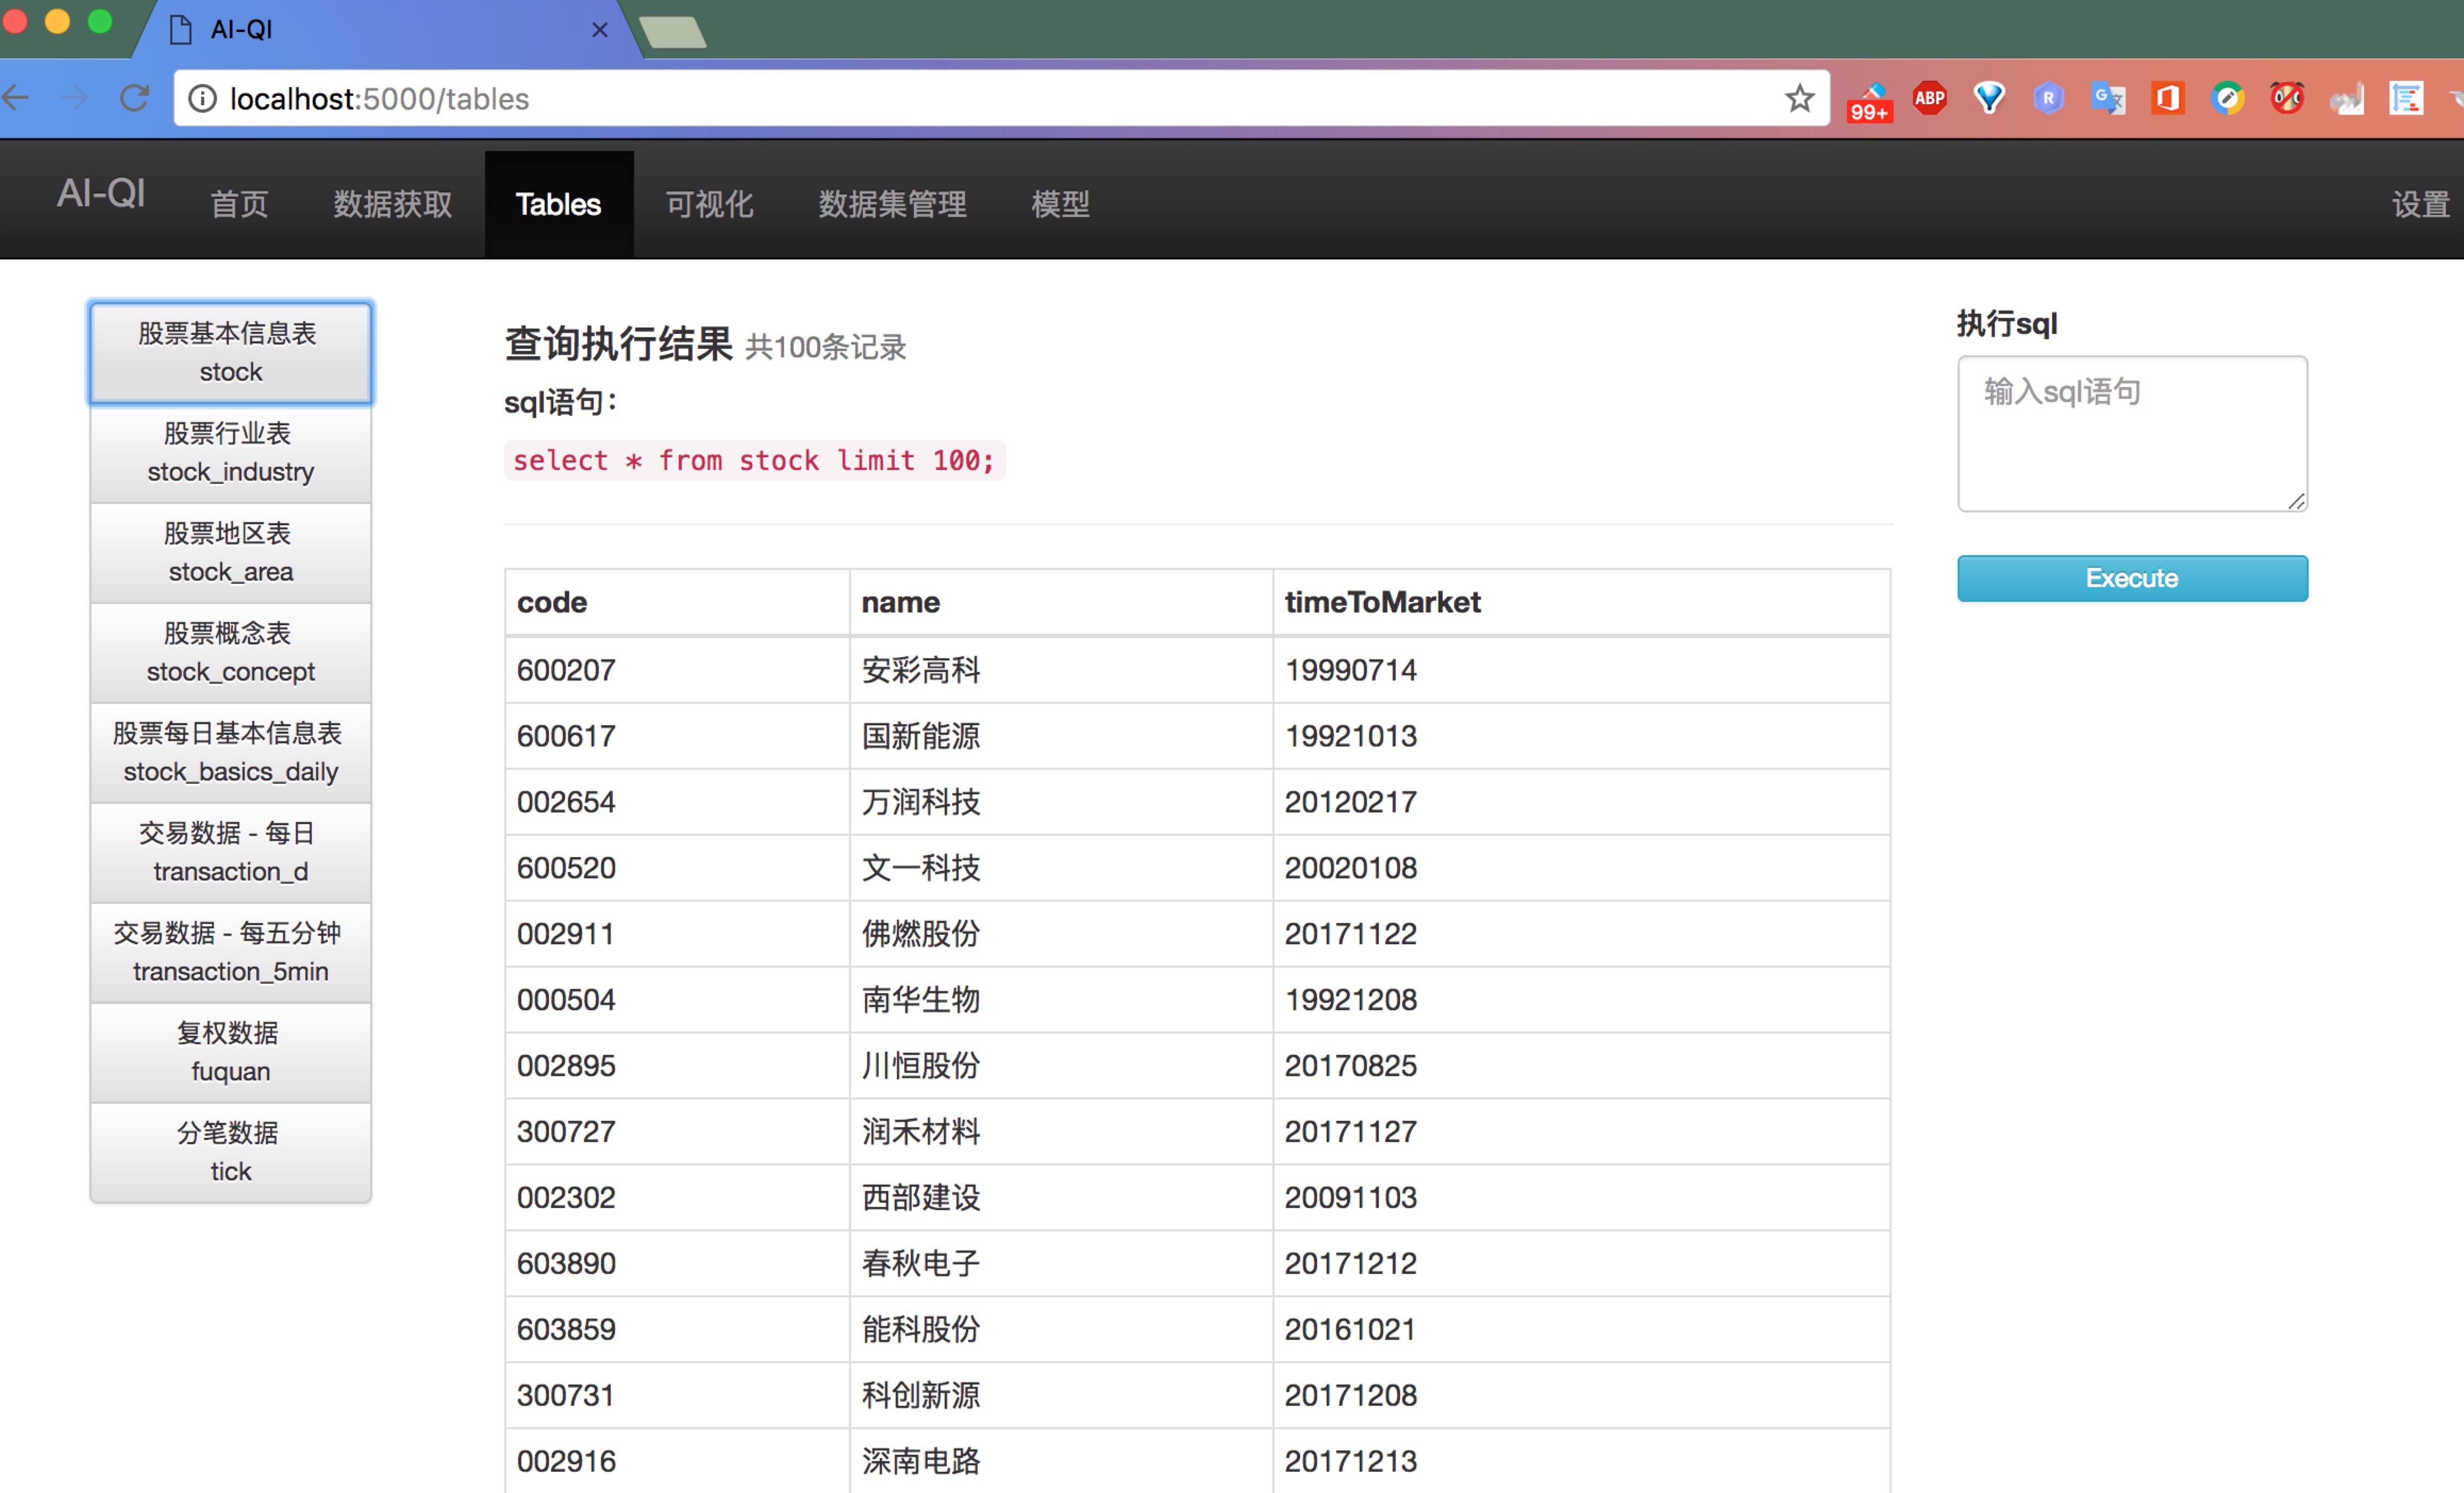The height and width of the screenshot is (1493, 2464).
Task: Bookmark this page with the star icon
Action: 1799,98
